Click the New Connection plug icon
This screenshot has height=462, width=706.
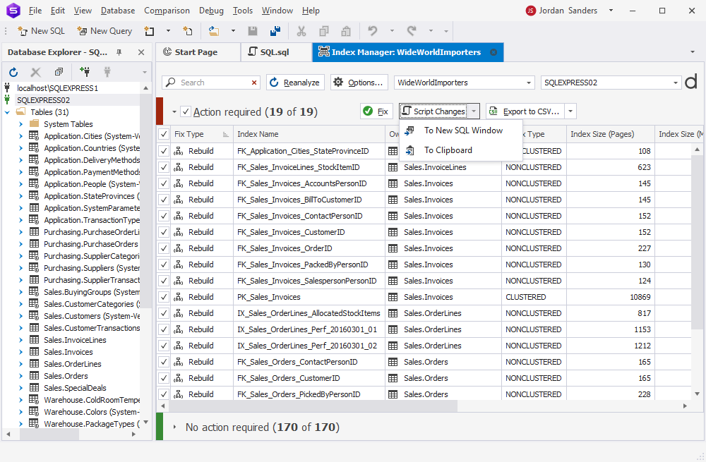[x=85, y=71]
